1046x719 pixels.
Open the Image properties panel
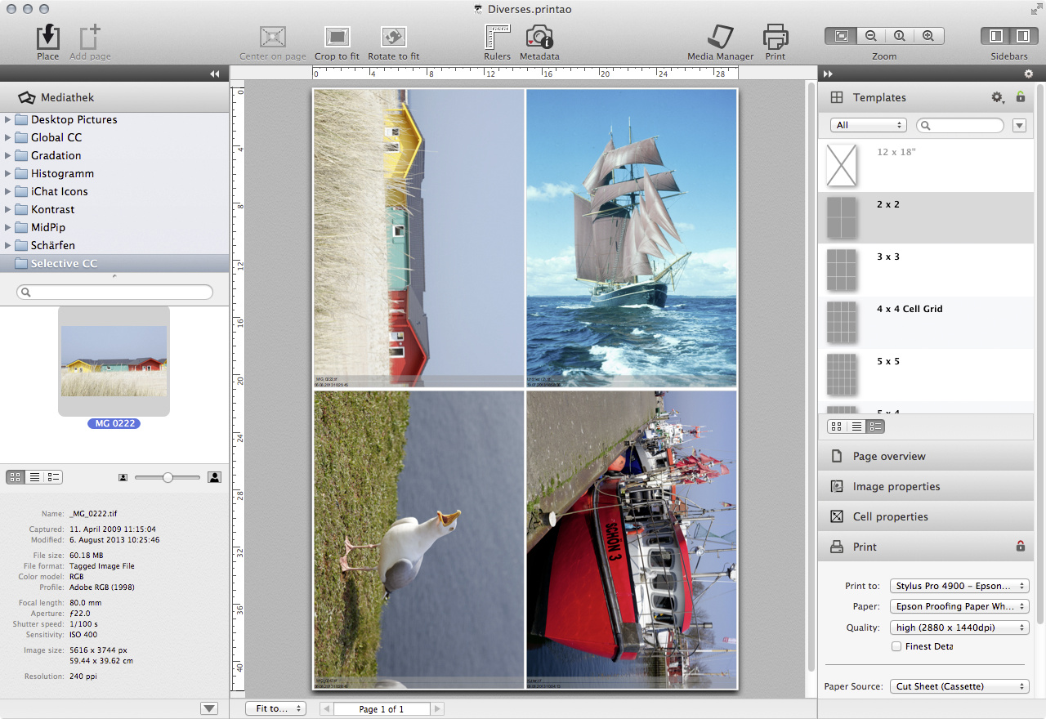[896, 486]
